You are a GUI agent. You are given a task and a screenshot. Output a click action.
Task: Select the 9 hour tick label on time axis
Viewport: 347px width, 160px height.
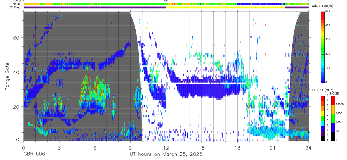pyautogui.click(x=130, y=148)
